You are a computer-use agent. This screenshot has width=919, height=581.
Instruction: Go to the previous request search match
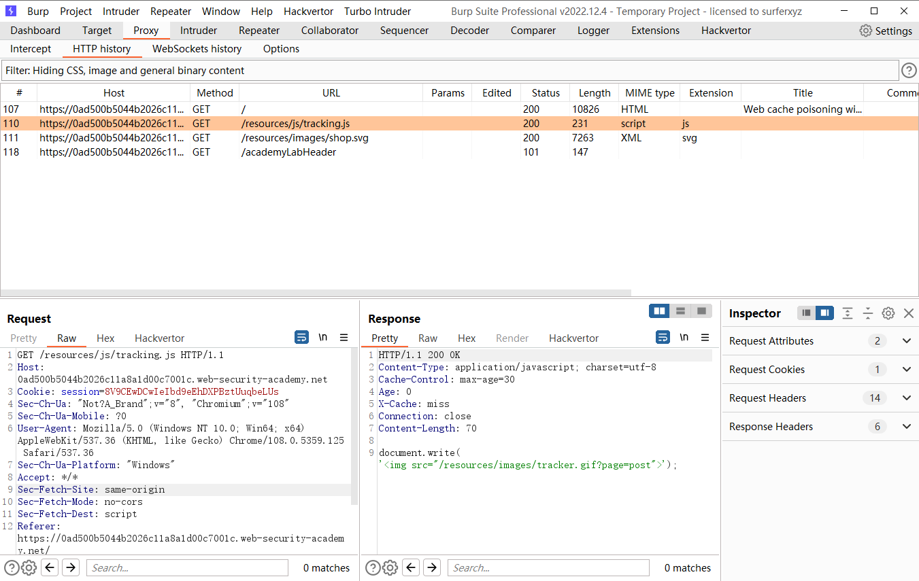pos(50,567)
